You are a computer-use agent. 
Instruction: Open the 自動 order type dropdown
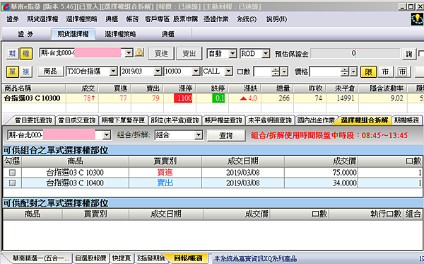click(232, 54)
